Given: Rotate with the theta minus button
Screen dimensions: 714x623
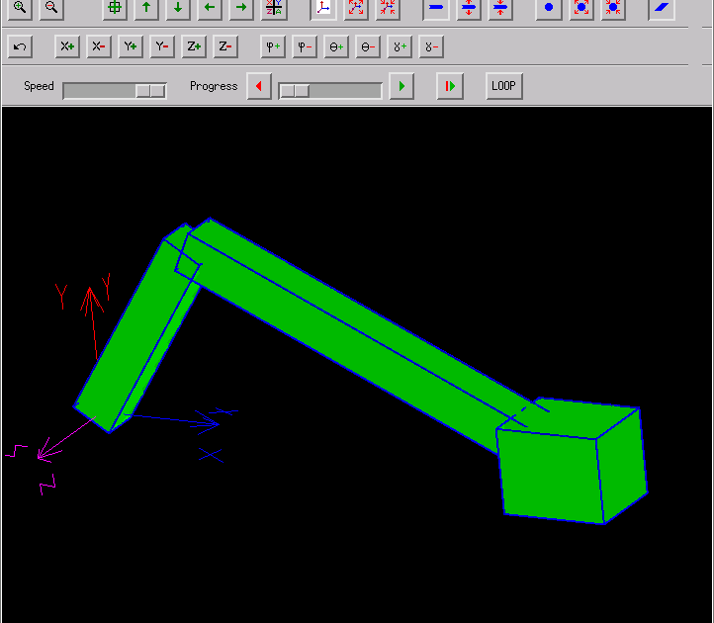Looking at the screenshot, I should (x=368, y=46).
